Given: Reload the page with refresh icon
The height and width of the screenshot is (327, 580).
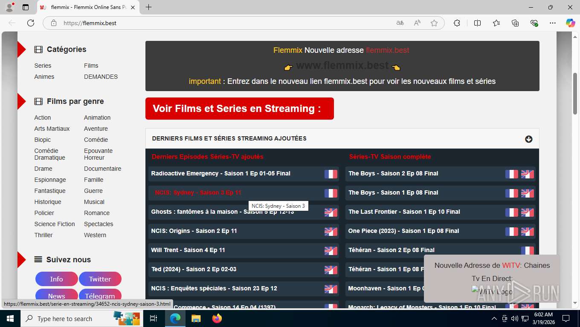Looking at the screenshot, I should click(31, 23).
